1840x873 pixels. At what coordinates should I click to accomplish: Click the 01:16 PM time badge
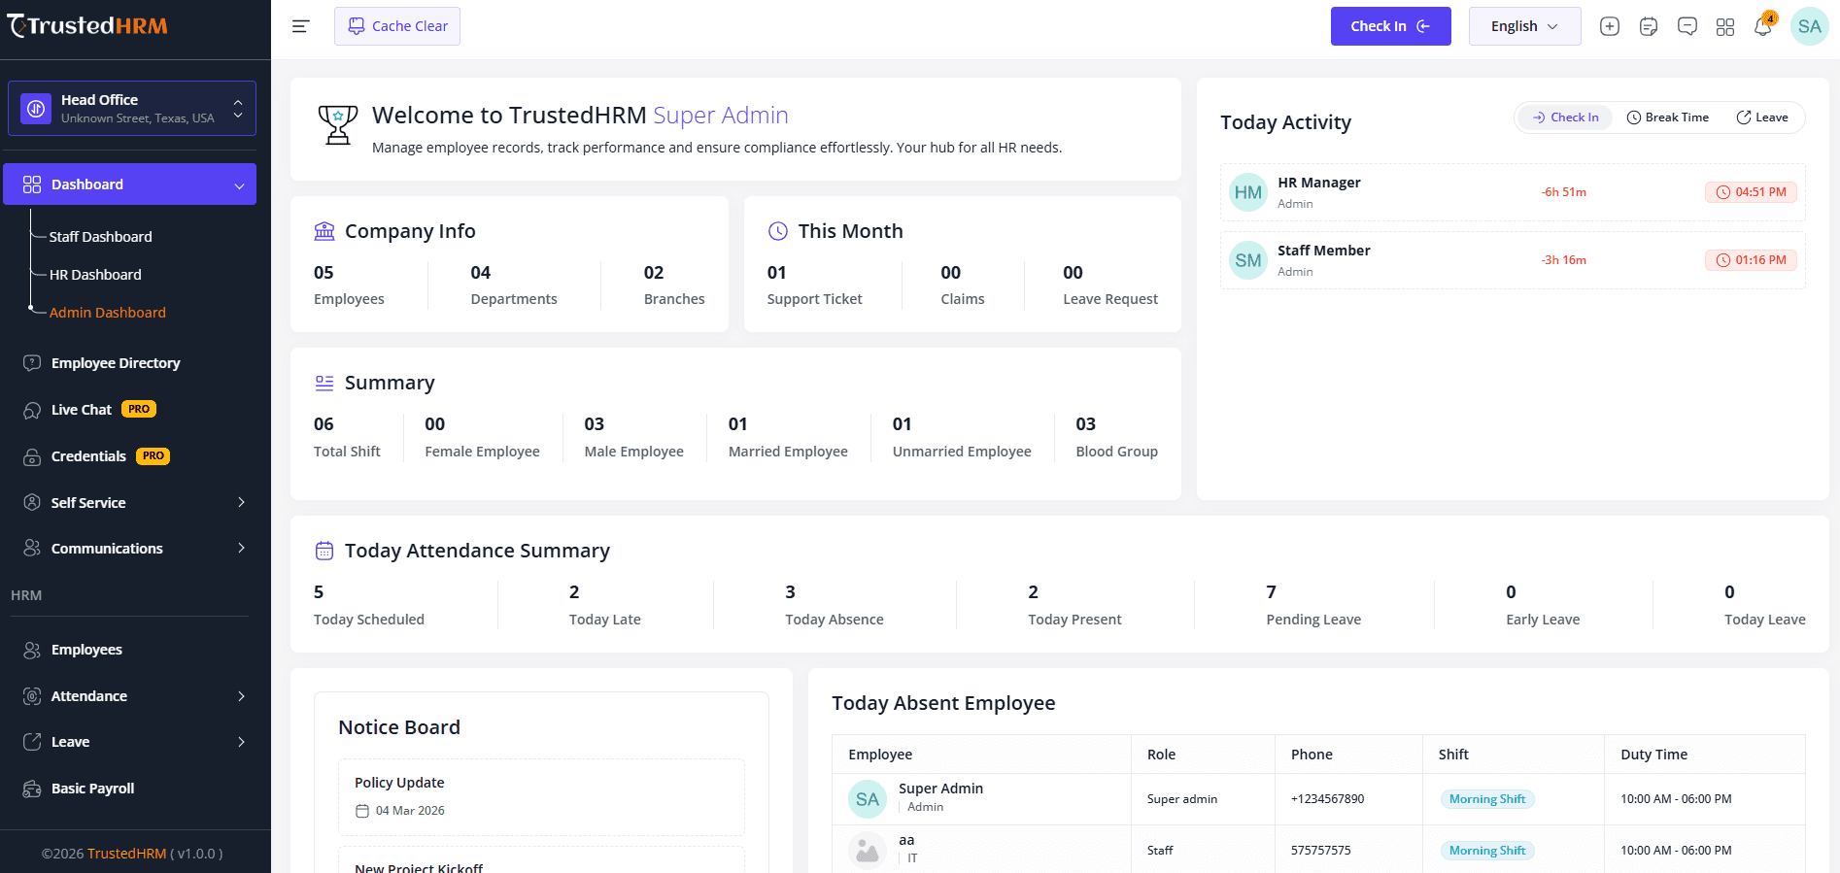click(1751, 260)
